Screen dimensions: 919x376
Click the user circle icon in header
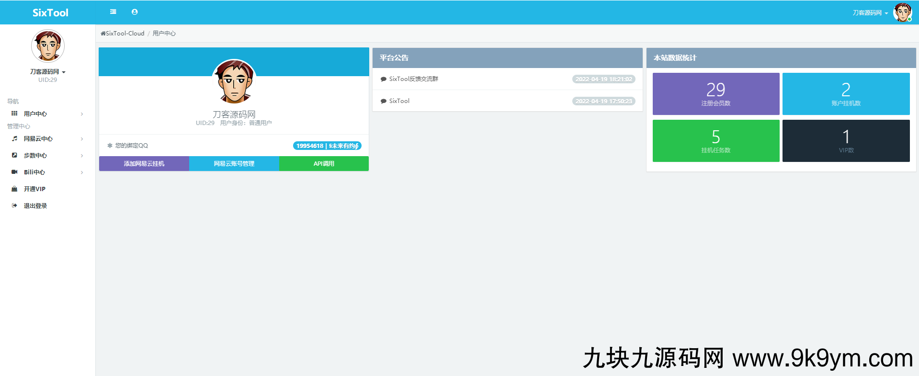pos(135,12)
